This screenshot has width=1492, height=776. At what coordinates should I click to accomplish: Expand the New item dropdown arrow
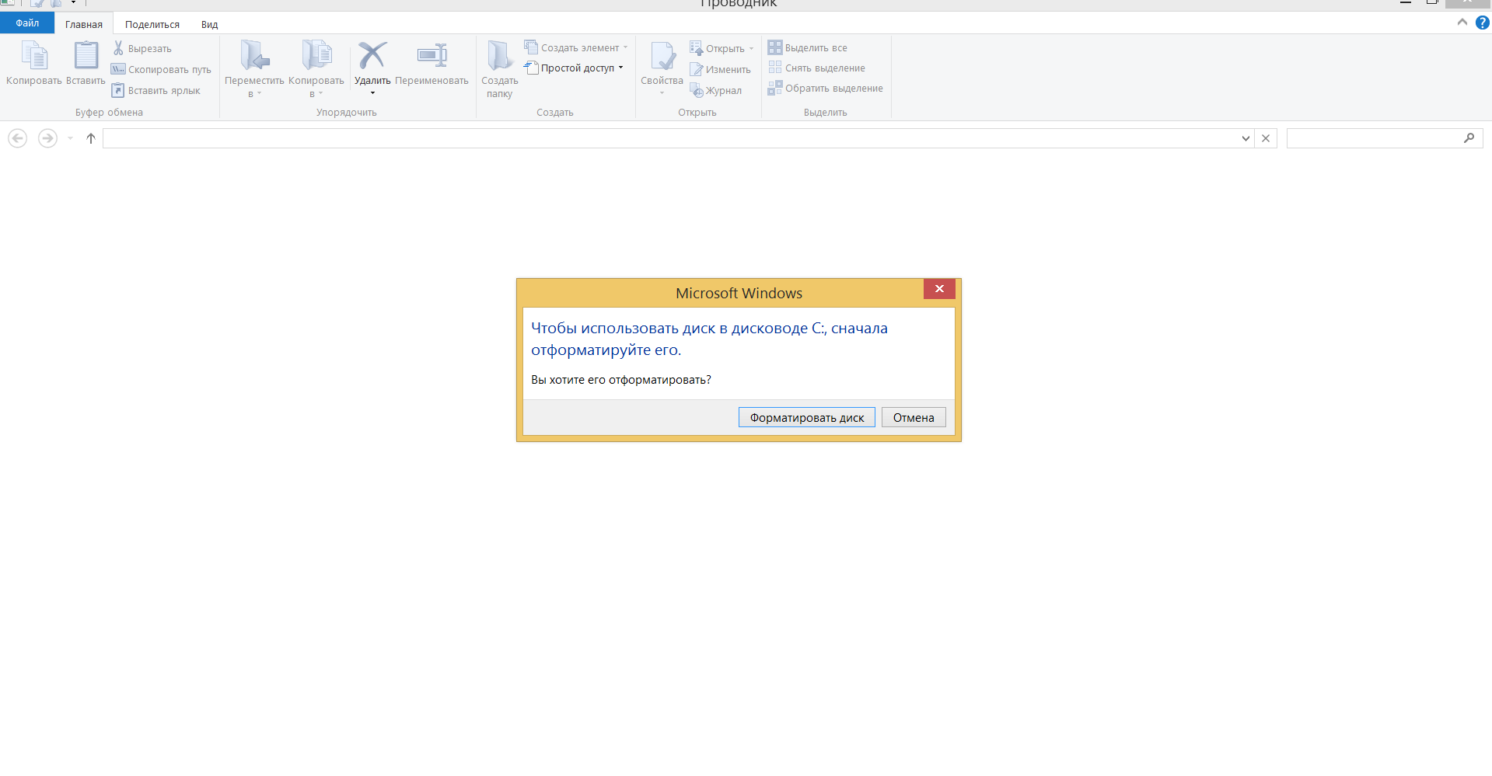625,47
